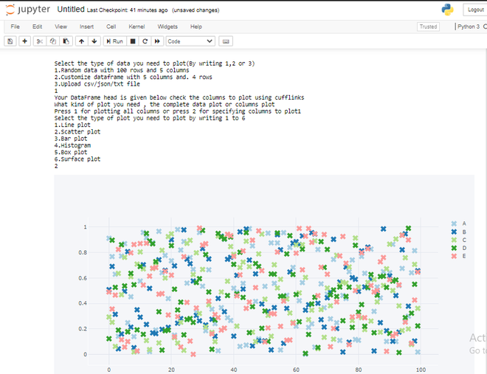Toggle series A in the legend

click(458, 224)
